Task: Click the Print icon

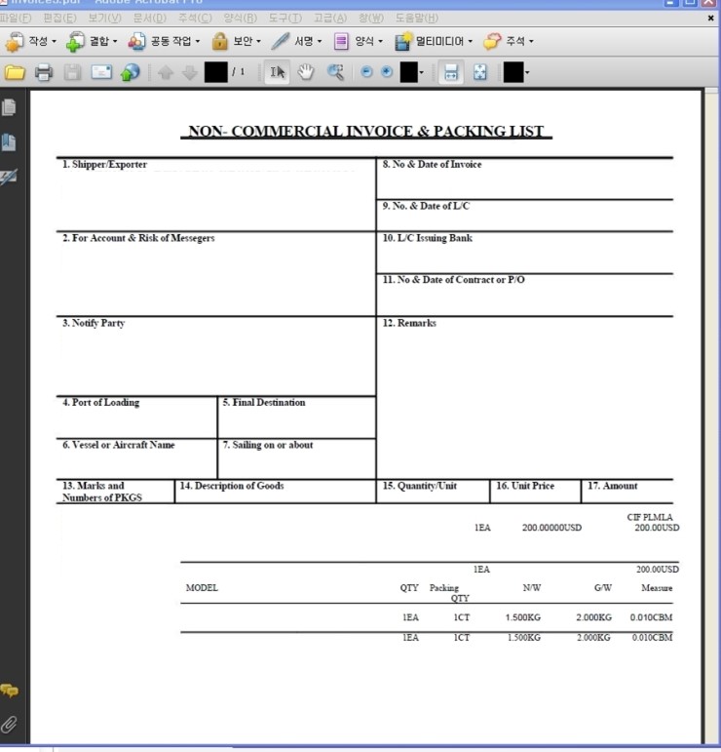Action: click(x=44, y=72)
